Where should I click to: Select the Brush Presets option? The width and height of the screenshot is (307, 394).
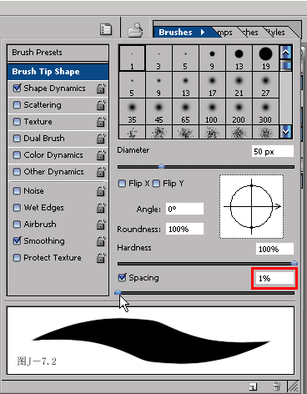(x=58, y=53)
